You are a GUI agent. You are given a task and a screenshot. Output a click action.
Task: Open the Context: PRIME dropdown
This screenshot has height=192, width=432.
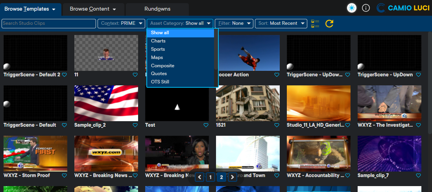pos(121,24)
